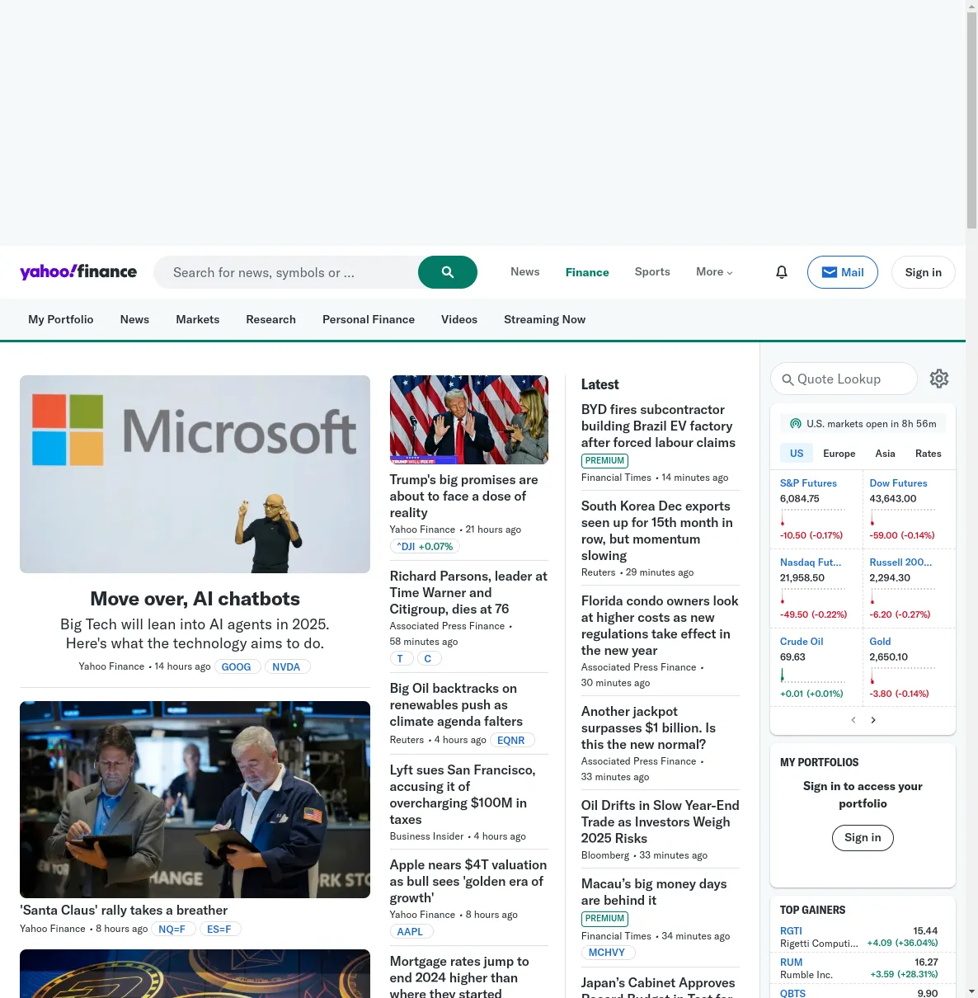Viewport: 978px width, 998px height.
Task: Click the AAPL ticker tag
Action: (410, 931)
